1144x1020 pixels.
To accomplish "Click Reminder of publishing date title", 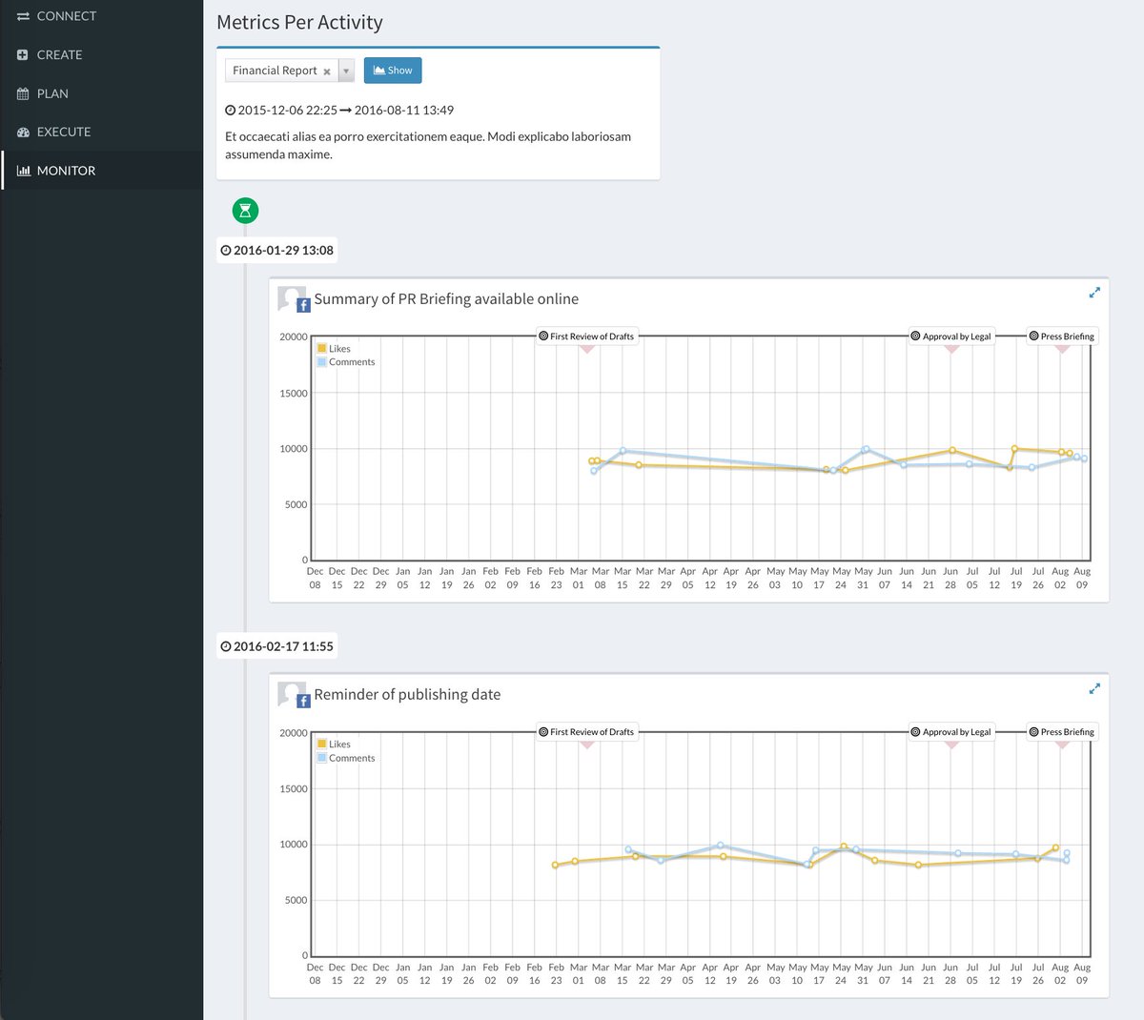I will click(x=407, y=695).
